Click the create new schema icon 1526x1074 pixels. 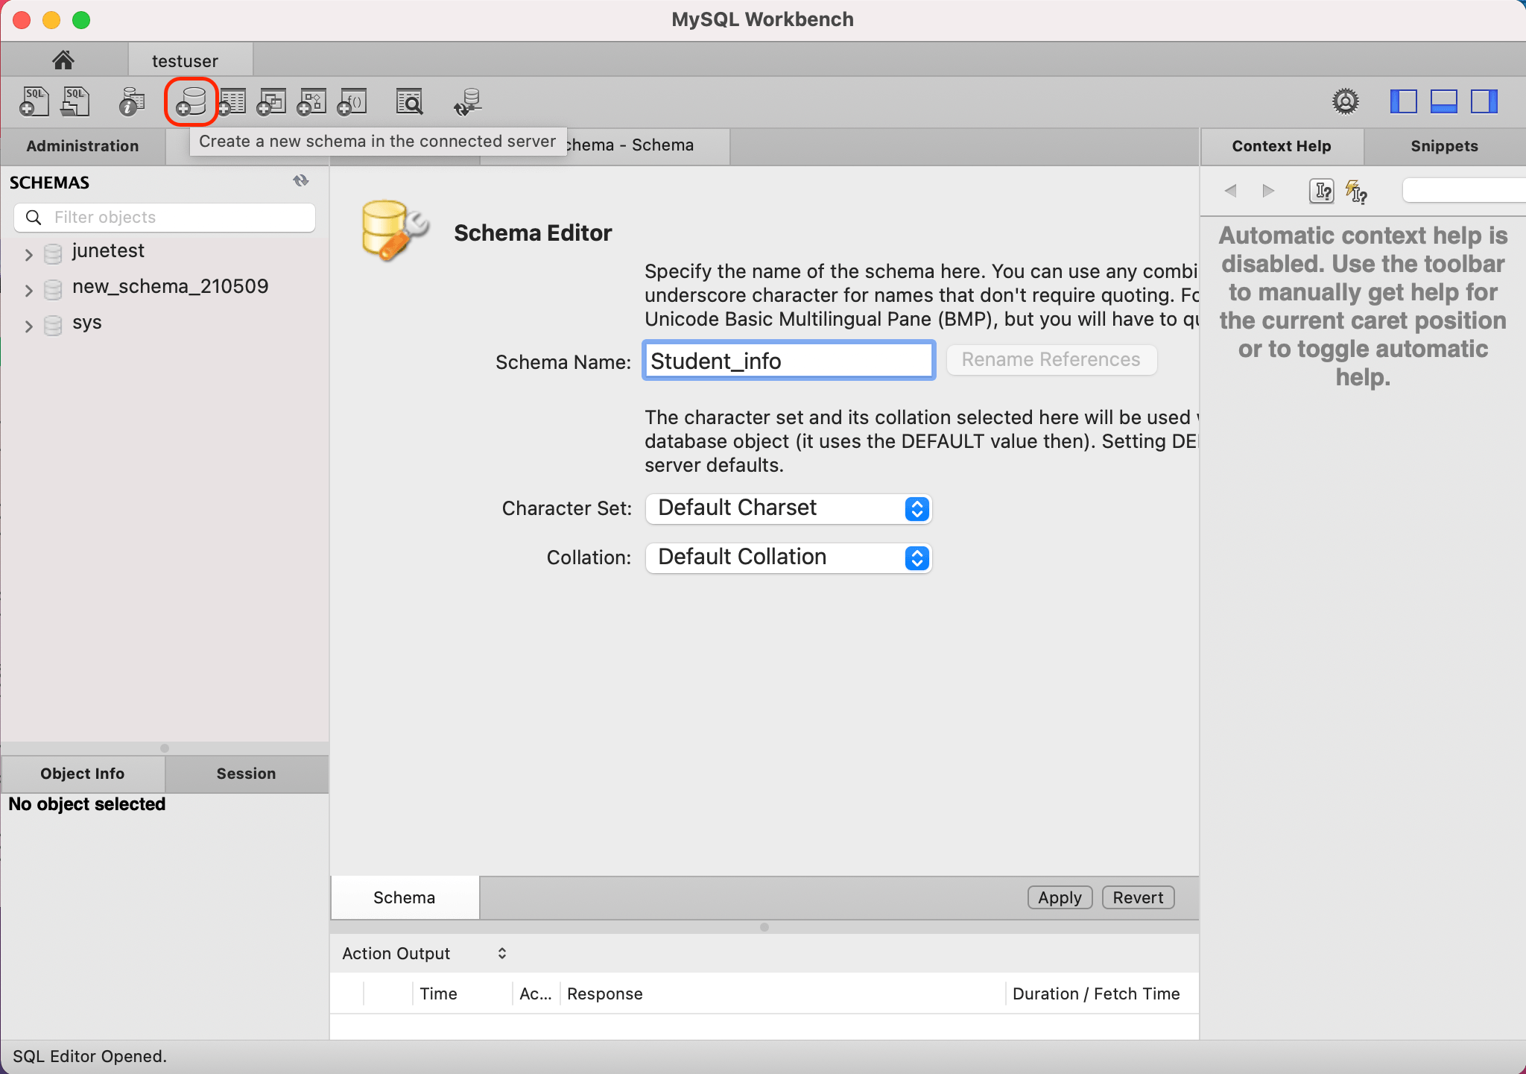click(191, 102)
